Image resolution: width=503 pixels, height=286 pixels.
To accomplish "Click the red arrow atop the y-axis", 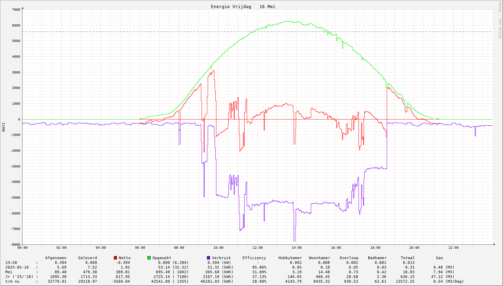I will point(23,8).
